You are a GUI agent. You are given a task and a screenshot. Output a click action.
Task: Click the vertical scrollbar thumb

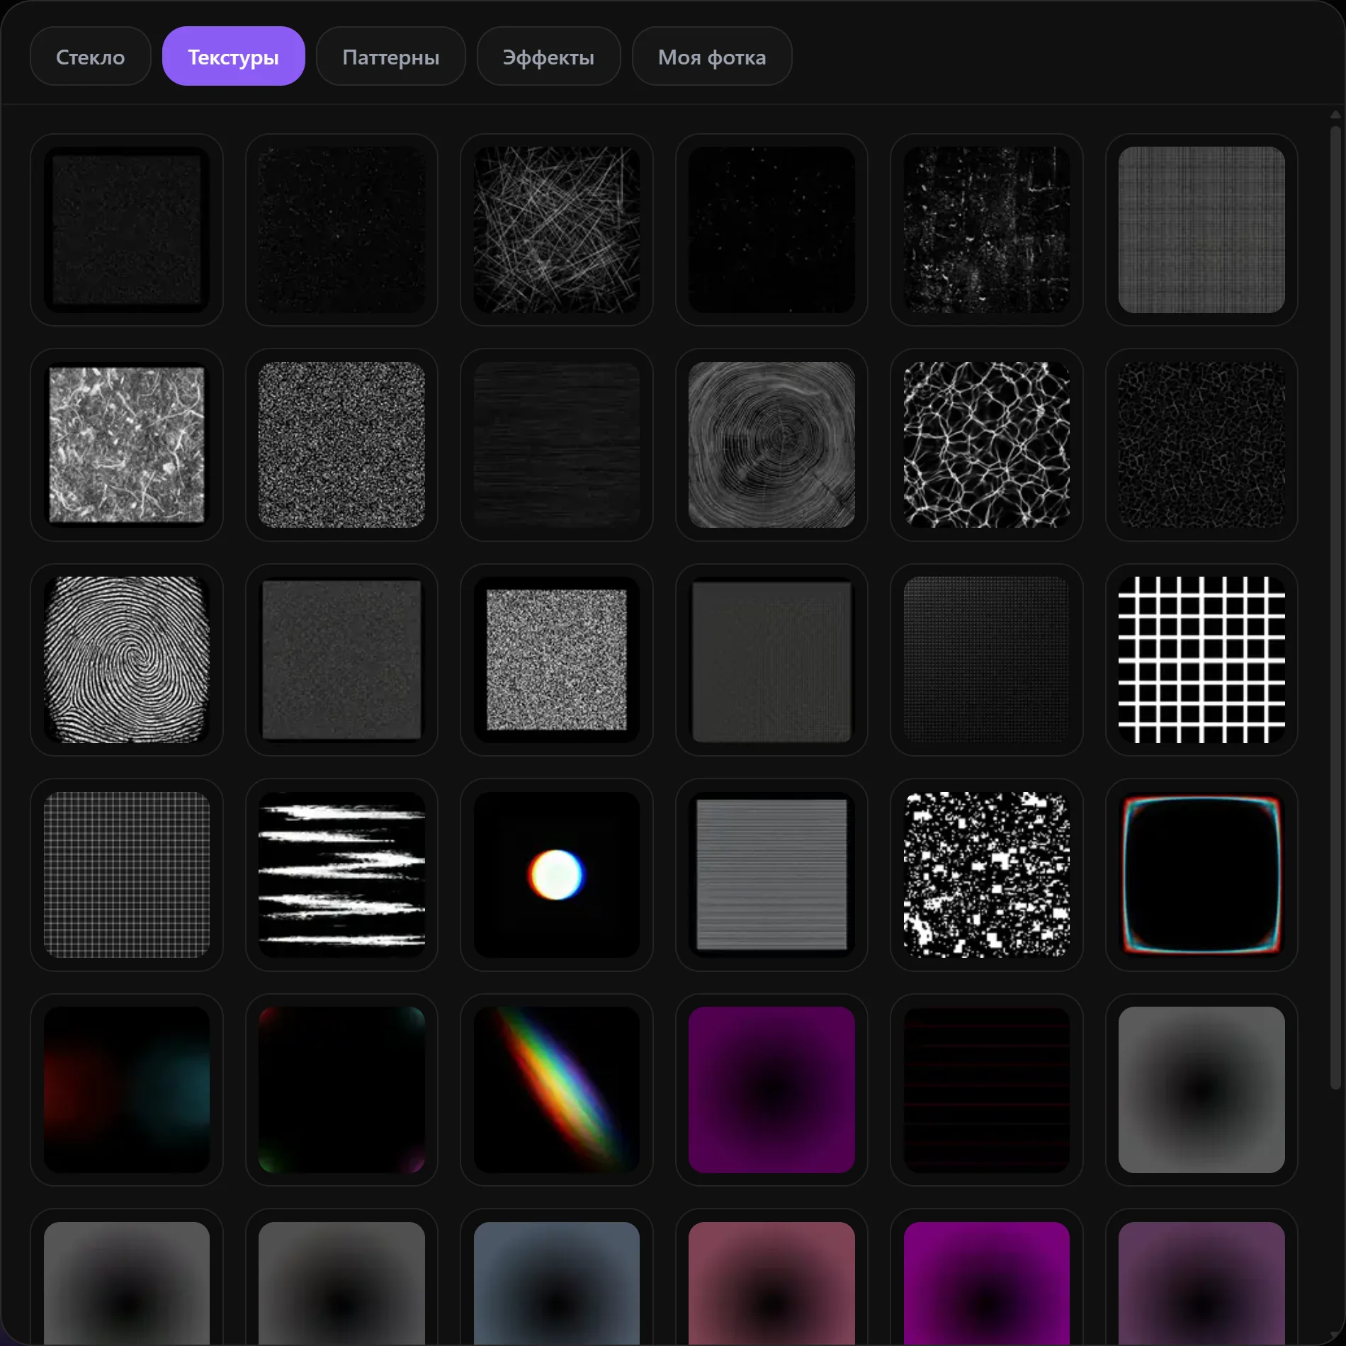[1335, 607]
